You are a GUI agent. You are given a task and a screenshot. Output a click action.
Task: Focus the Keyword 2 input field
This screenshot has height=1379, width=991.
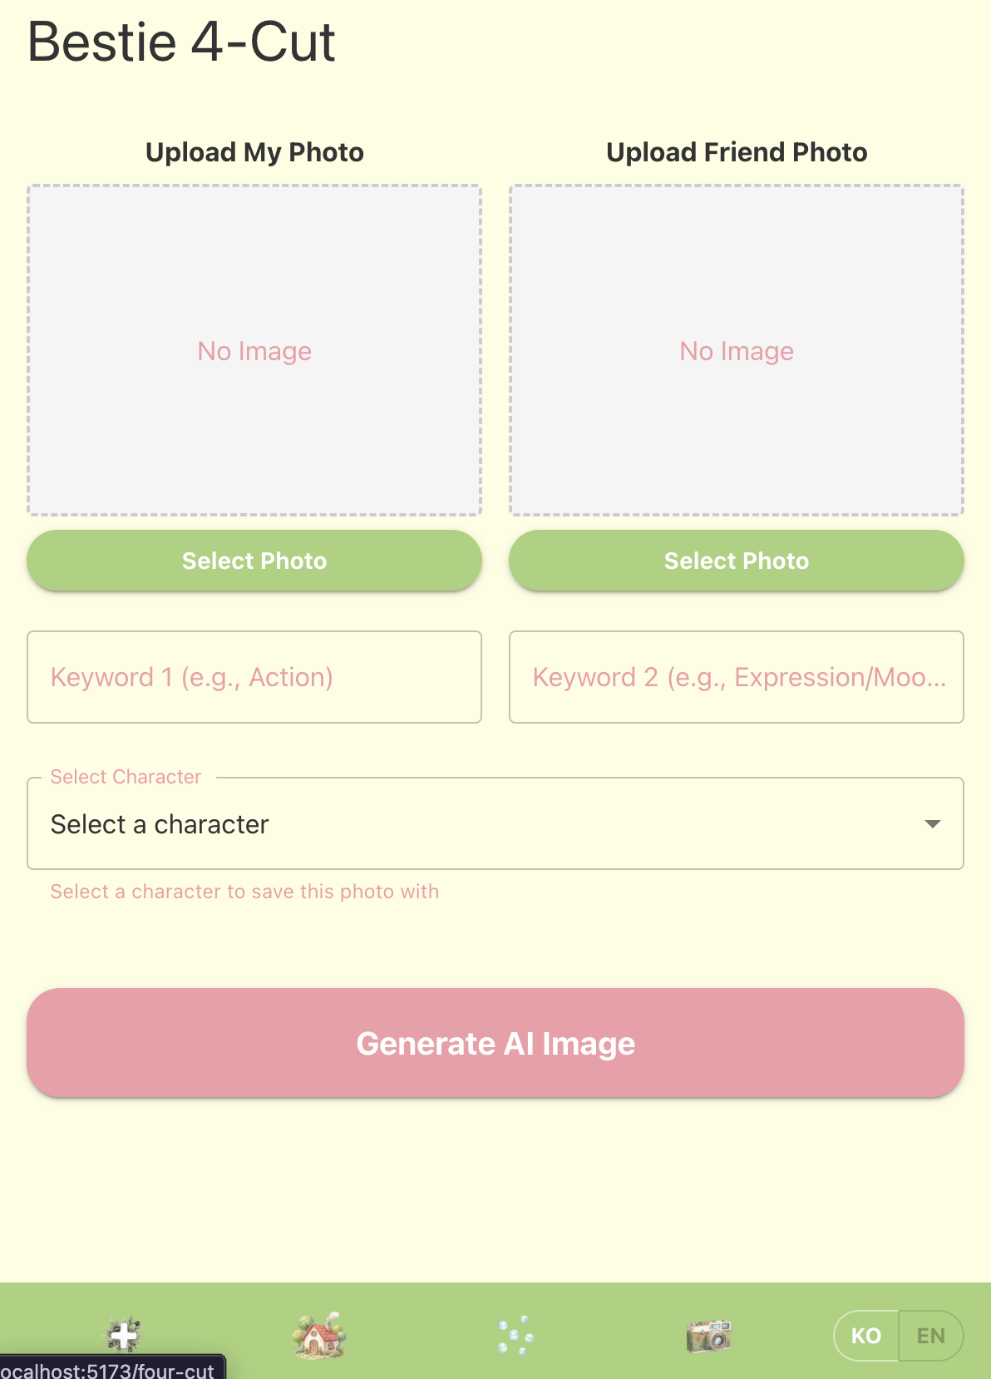(737, 677)
